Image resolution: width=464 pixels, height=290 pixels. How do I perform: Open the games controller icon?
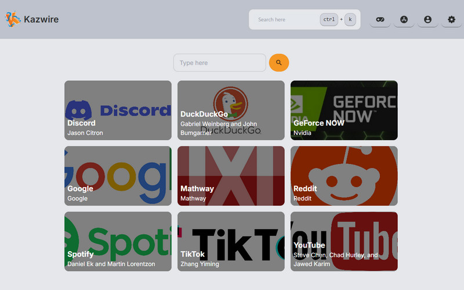coord(380,20)
